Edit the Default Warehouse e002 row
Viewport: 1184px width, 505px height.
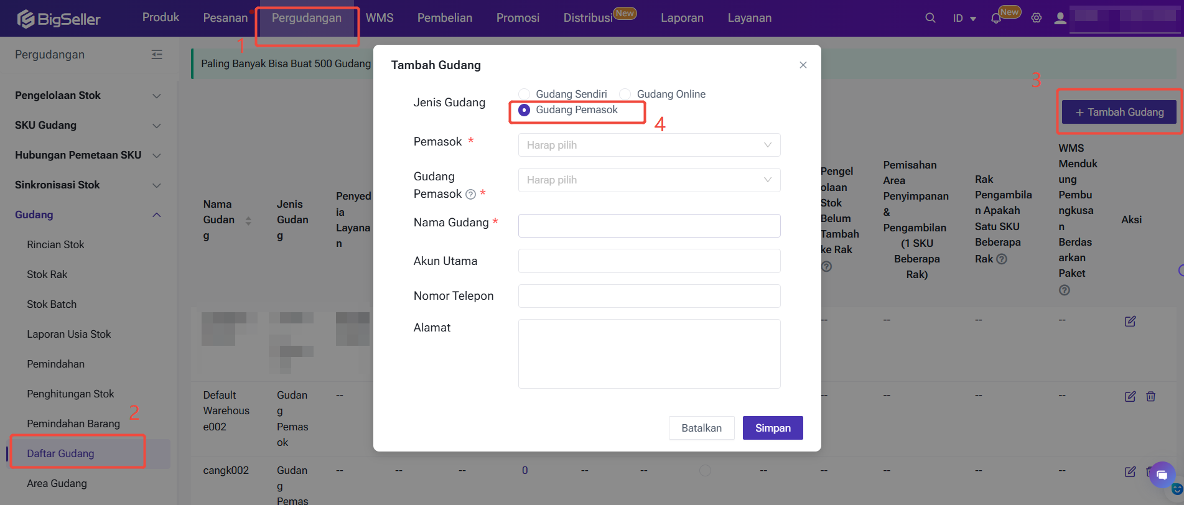click(1130, 396)
